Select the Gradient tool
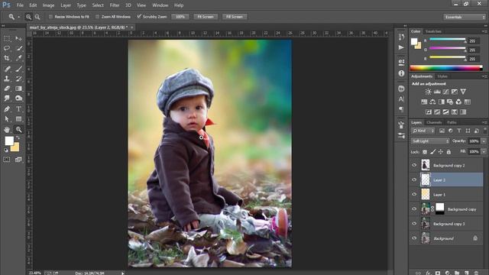The image size is (489, 275). [18, 89]
